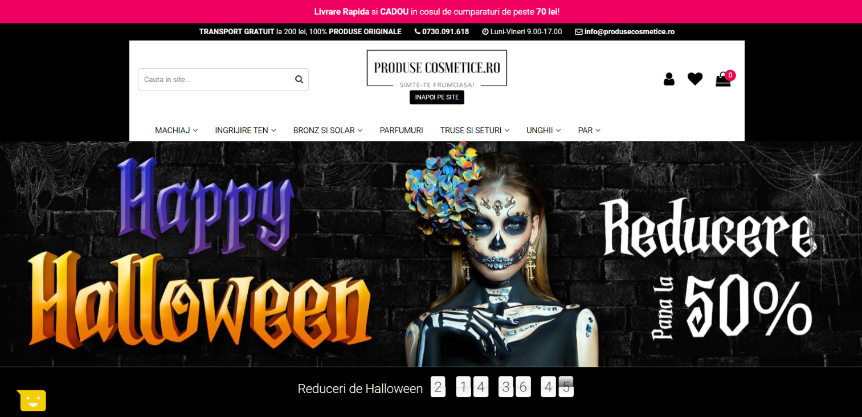Expand the PAR category menu
The width and height of the screenshot is (862, 417).
(589, 130)
